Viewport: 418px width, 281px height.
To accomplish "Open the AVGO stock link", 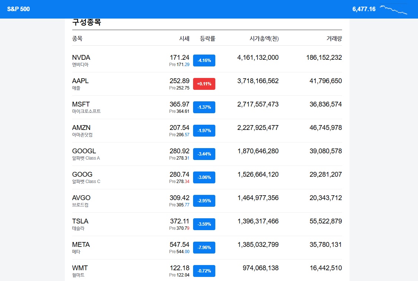I will pyautogui.click(x=81, y=197).
